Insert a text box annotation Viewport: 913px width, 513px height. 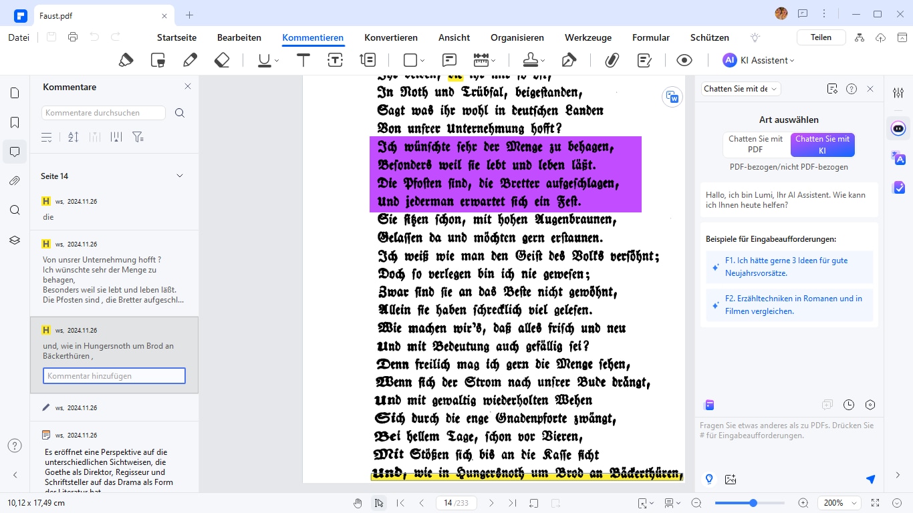coord(335,60)
